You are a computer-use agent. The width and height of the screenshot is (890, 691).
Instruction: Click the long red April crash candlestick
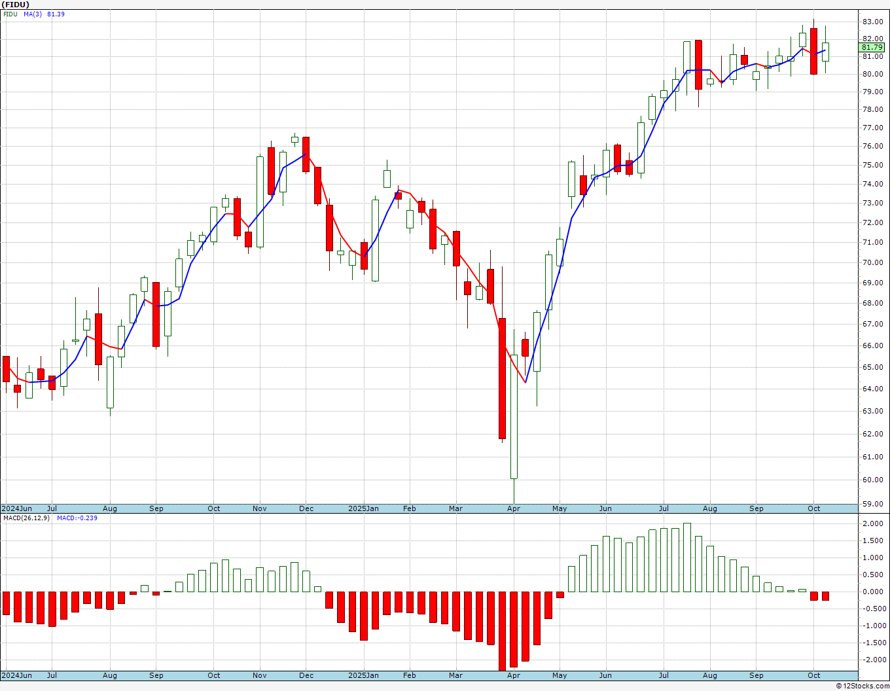tap(502, 378)
